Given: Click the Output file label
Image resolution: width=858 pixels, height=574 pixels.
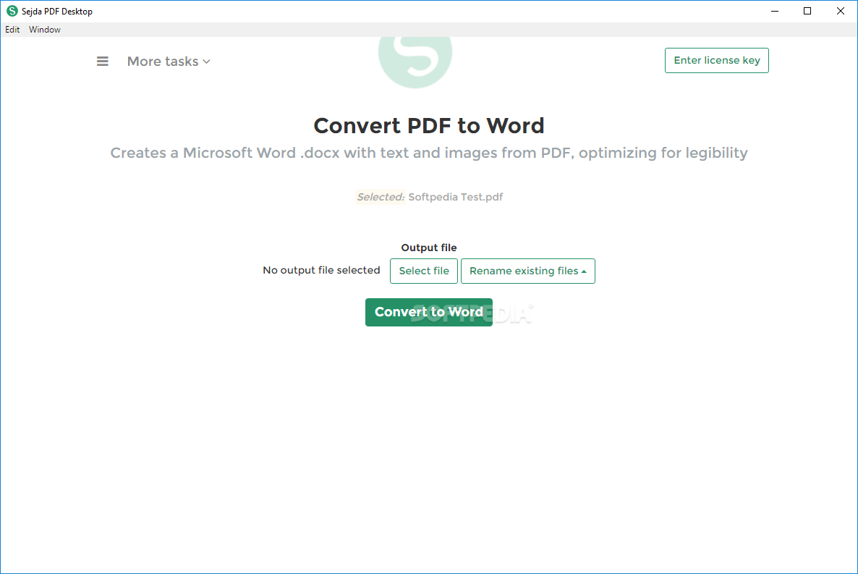Looking at the screenshot, I should 428,247.
